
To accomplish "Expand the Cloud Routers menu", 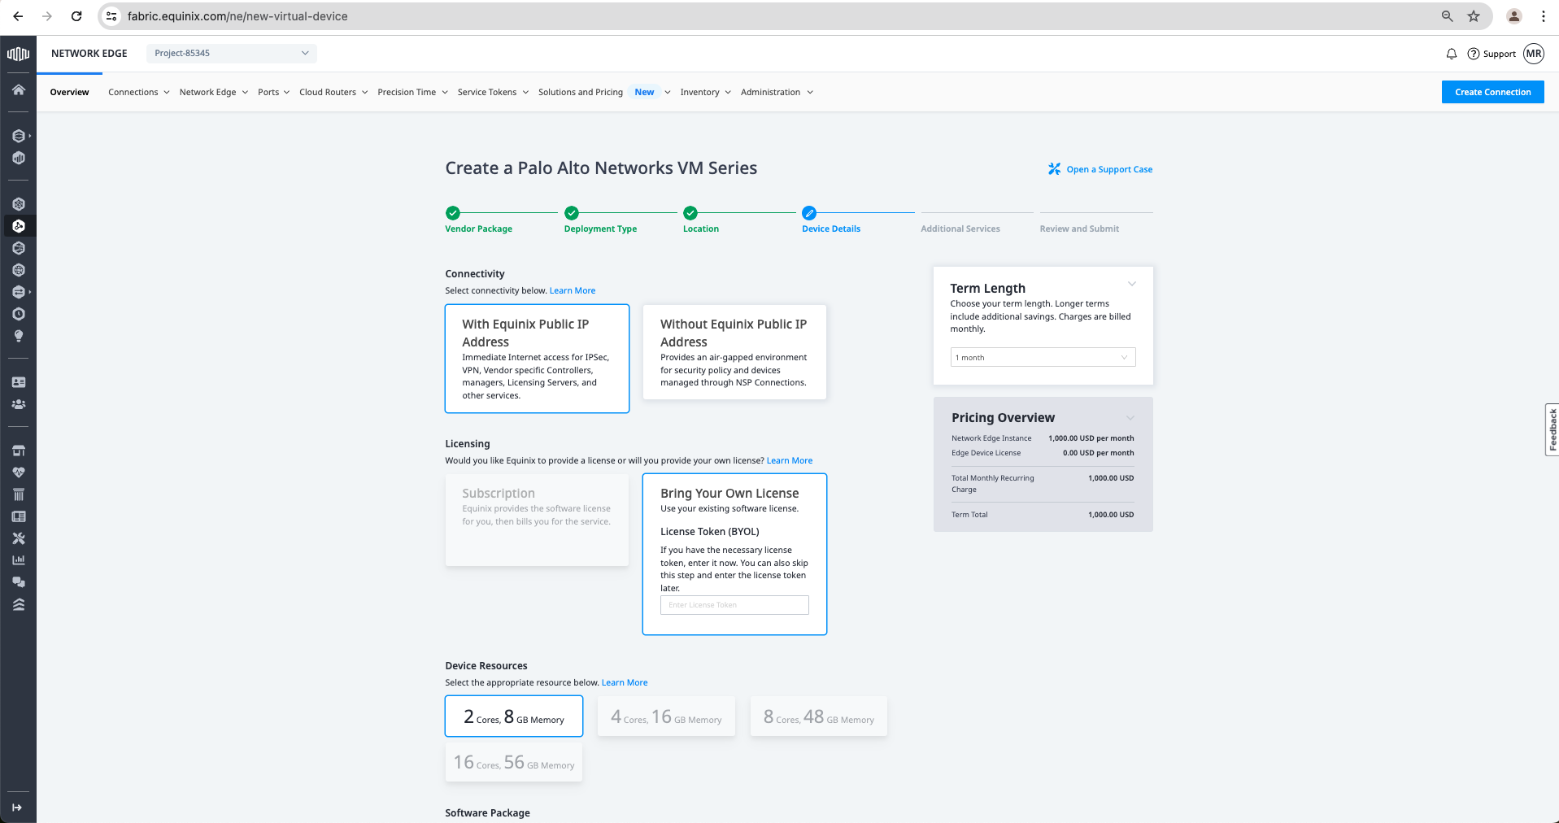I will point(333,92).
